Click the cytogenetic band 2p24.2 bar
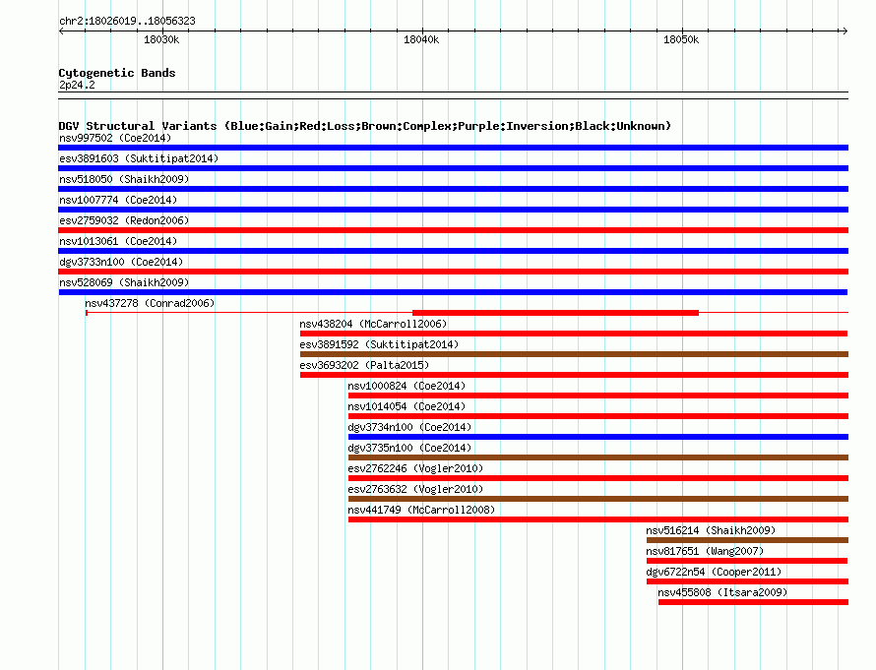876x670 pixels. (453, 95)
